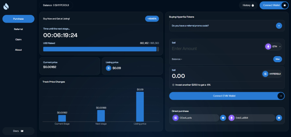Click the USD Raised progress bar
Image resolution: width=291 pixels, height=137 pixels.
coord(101,49)
